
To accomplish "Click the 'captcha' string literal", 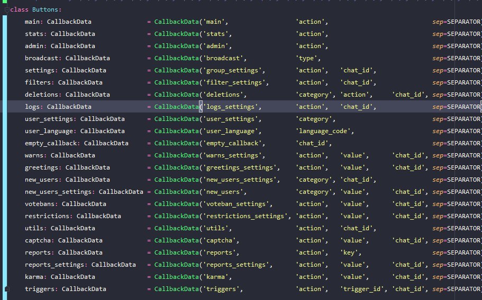I will 219,240.
